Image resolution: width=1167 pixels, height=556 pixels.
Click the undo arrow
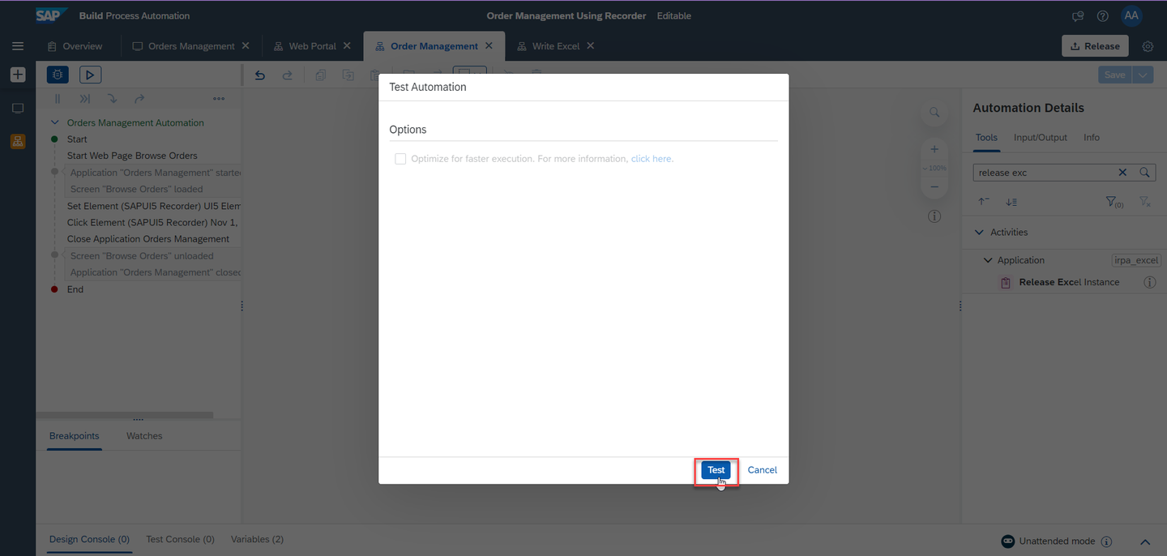pyautogui.click(x=260, y=75)
